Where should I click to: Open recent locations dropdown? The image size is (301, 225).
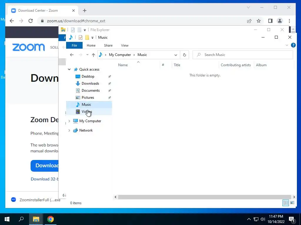(87, 55)
